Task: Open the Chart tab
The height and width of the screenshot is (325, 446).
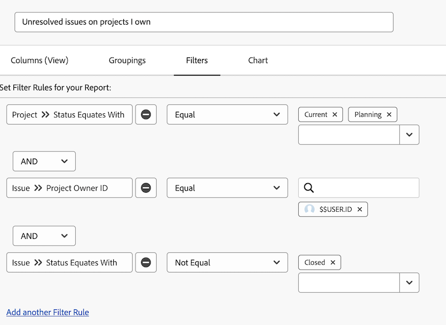Action: [258, 60]
